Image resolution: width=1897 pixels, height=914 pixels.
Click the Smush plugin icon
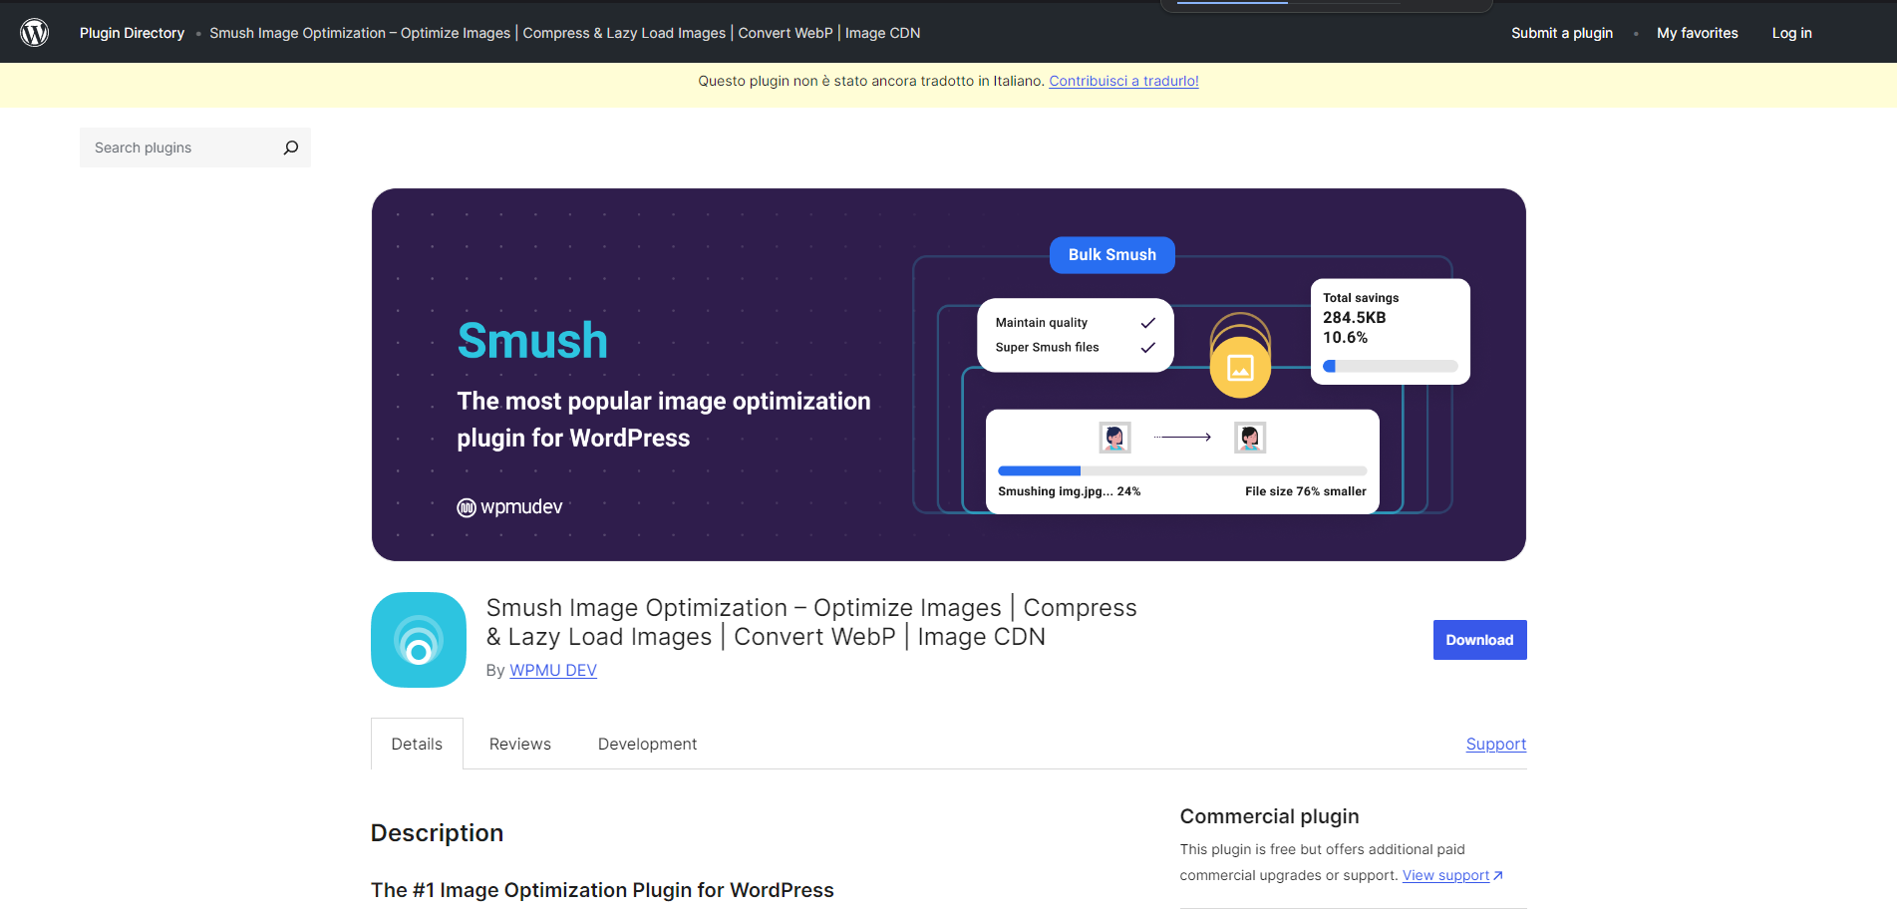tap(418, 639)
